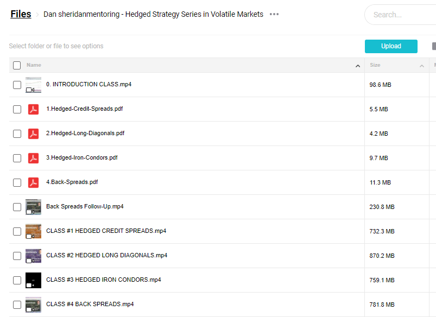Sort files by the Name column header
Image resolution: width=436 pixels, height=317 pixels.
click(34, 65)
